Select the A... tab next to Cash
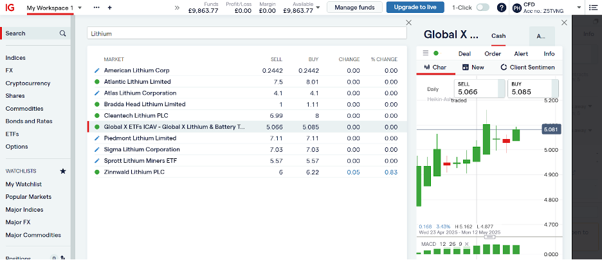This screenshot has width=602, height=260. 542,36
